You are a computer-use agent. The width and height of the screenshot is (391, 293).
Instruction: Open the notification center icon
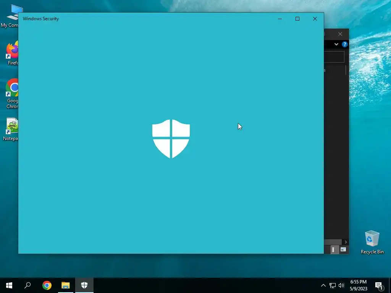tap(379, 285)
